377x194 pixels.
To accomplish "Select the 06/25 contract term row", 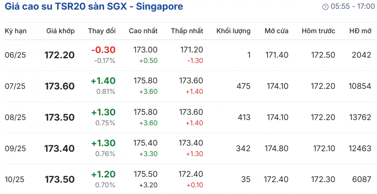I will [x=15, y=55].
